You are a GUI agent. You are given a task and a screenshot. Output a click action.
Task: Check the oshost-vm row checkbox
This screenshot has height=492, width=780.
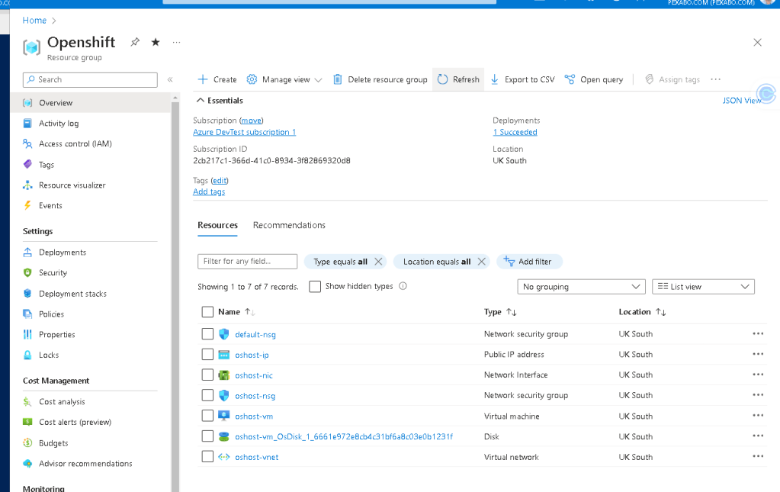pyautogui.click(x=207, y=416)
